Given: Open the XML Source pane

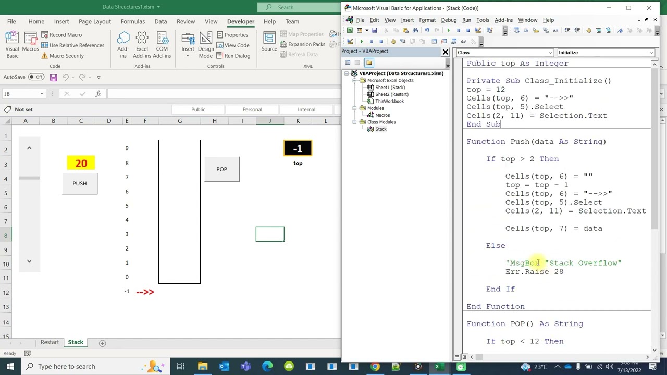Looking at the screenshot, I should click(x=269, y=42).
